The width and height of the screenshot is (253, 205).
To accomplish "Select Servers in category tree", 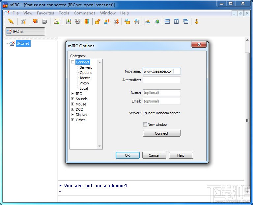I will click(86, 67).
